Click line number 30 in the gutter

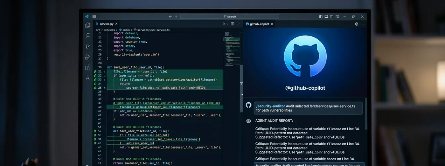point(100,67)
